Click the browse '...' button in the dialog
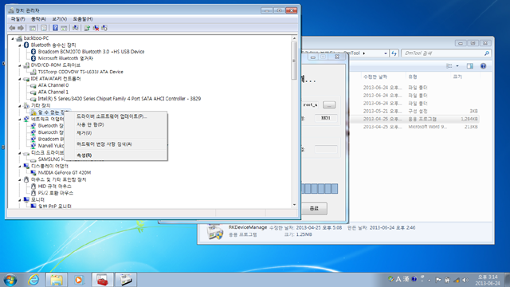This screenshot has height=287, width=510. (329, 104)
